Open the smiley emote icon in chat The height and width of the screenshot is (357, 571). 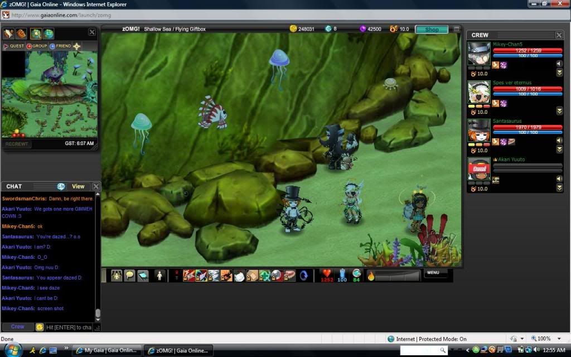click(x=40, y=327)
